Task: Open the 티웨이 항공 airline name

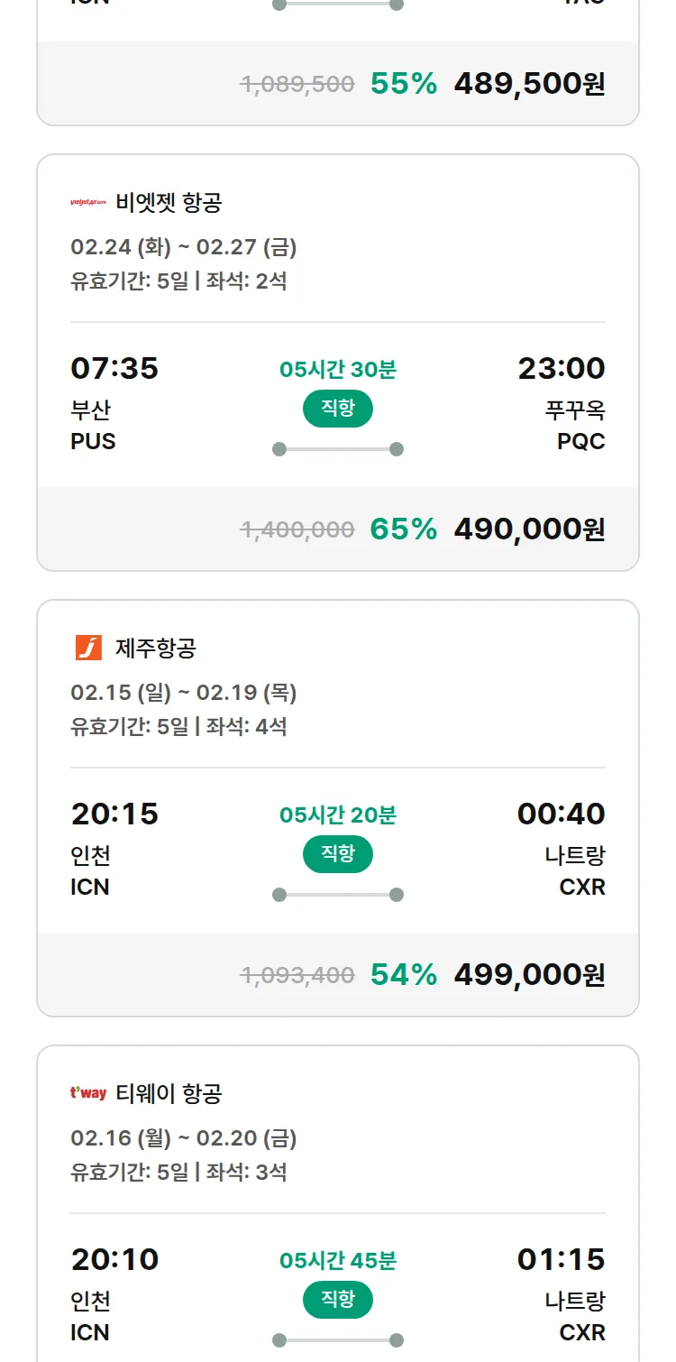Action: coord(169,1093)
